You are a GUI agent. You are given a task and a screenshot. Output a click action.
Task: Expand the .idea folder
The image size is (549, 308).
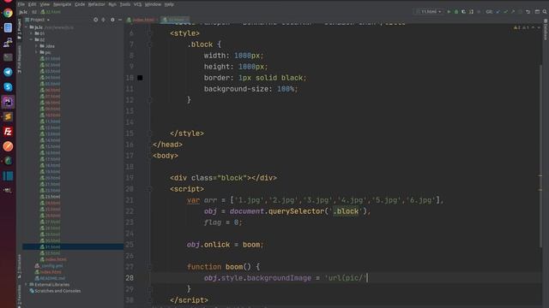[x=36, y=46]
